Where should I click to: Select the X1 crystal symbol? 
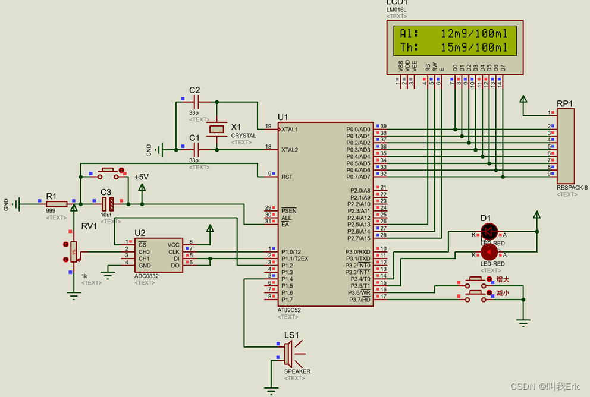point(216,130)
